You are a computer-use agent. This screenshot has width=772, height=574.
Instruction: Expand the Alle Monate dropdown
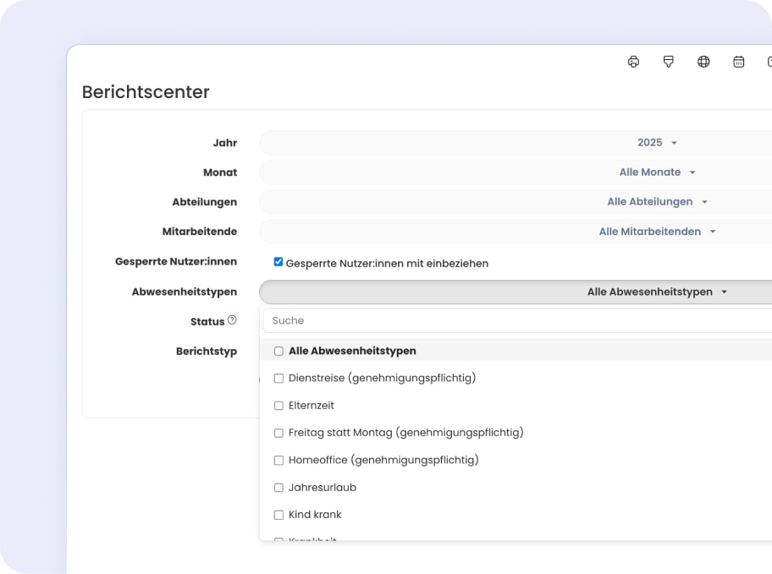(657, 172)
